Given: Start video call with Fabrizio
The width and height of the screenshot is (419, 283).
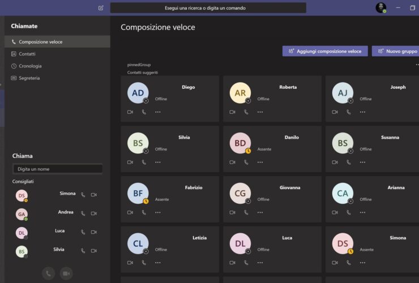Looking at the screenshot, I should (130, 212).
